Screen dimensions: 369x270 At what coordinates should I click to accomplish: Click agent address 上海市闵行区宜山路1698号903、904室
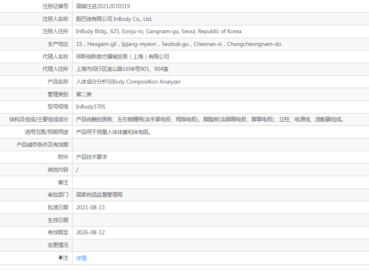(122, 69)
